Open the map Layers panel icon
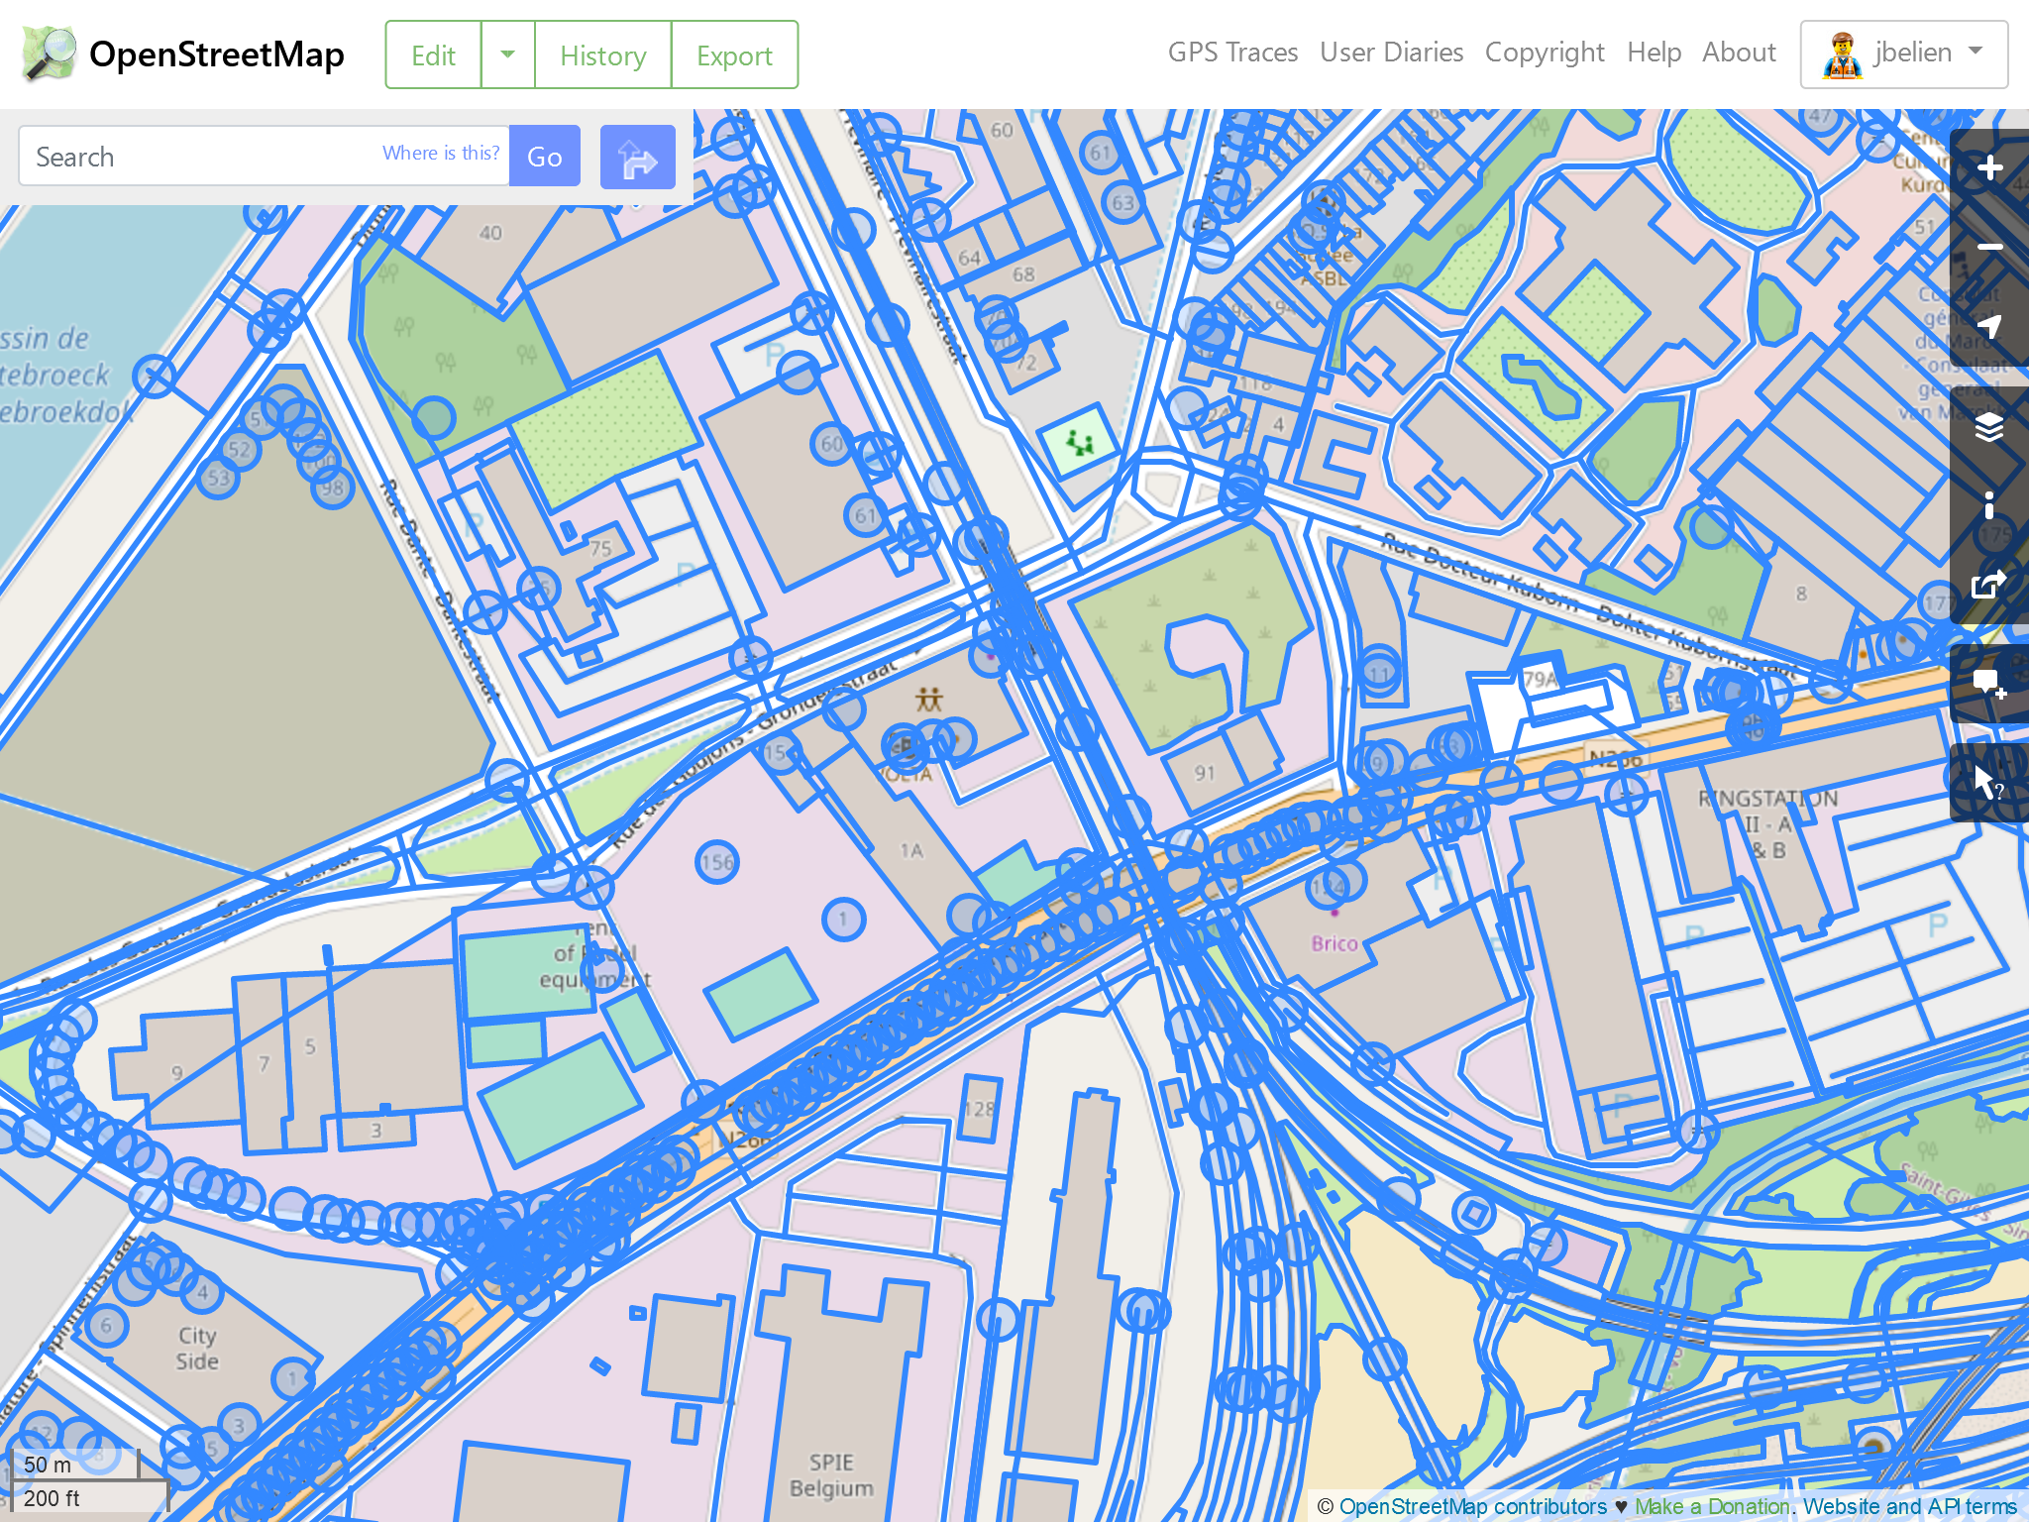The height and width of the screenshot is (1522, 2029). coord(1989,427)
